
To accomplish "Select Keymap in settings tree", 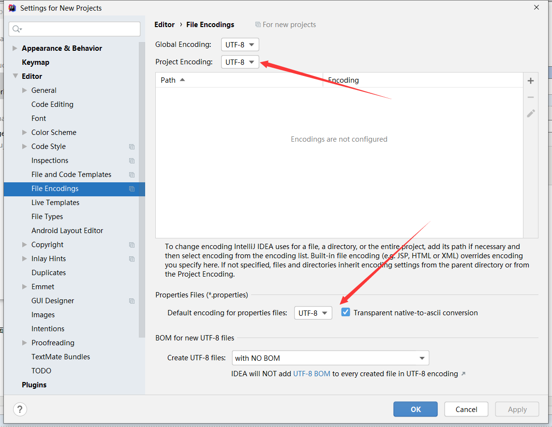I will (x=35, y=62).
